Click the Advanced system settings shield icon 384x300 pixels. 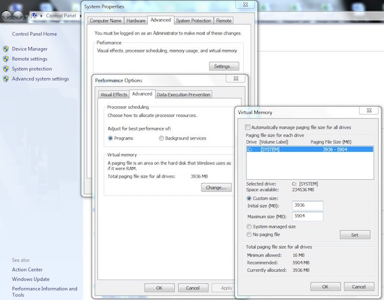point(6,79)
